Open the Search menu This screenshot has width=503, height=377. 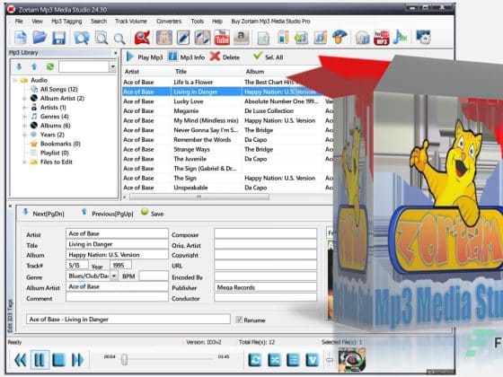tap(99, 22)
